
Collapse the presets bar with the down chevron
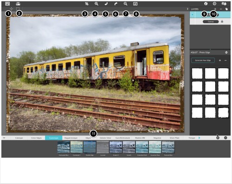pyautogui.click(x=4, y=138)
